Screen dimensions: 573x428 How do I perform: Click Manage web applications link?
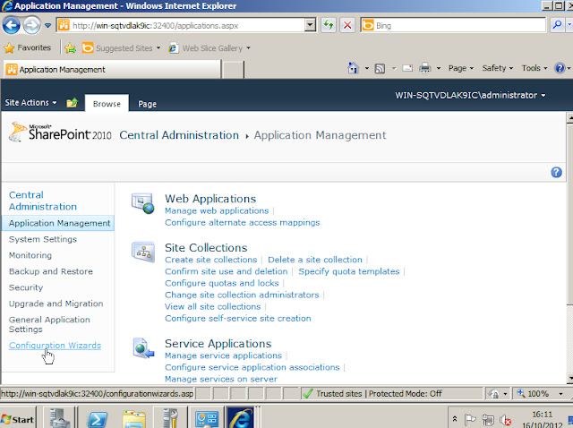[x=217, y=211]
